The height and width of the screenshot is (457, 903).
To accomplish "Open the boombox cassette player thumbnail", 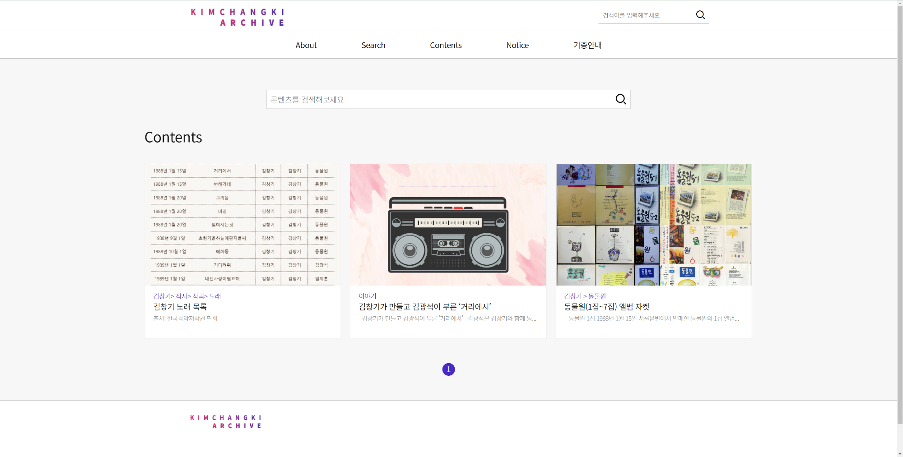I will click(448, 224).
